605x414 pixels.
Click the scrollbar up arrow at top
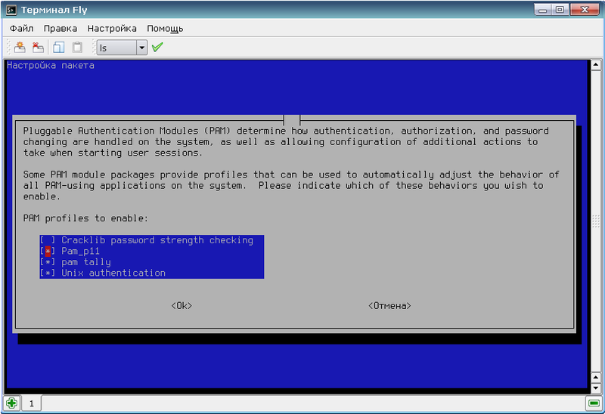[x=596, y=65]
